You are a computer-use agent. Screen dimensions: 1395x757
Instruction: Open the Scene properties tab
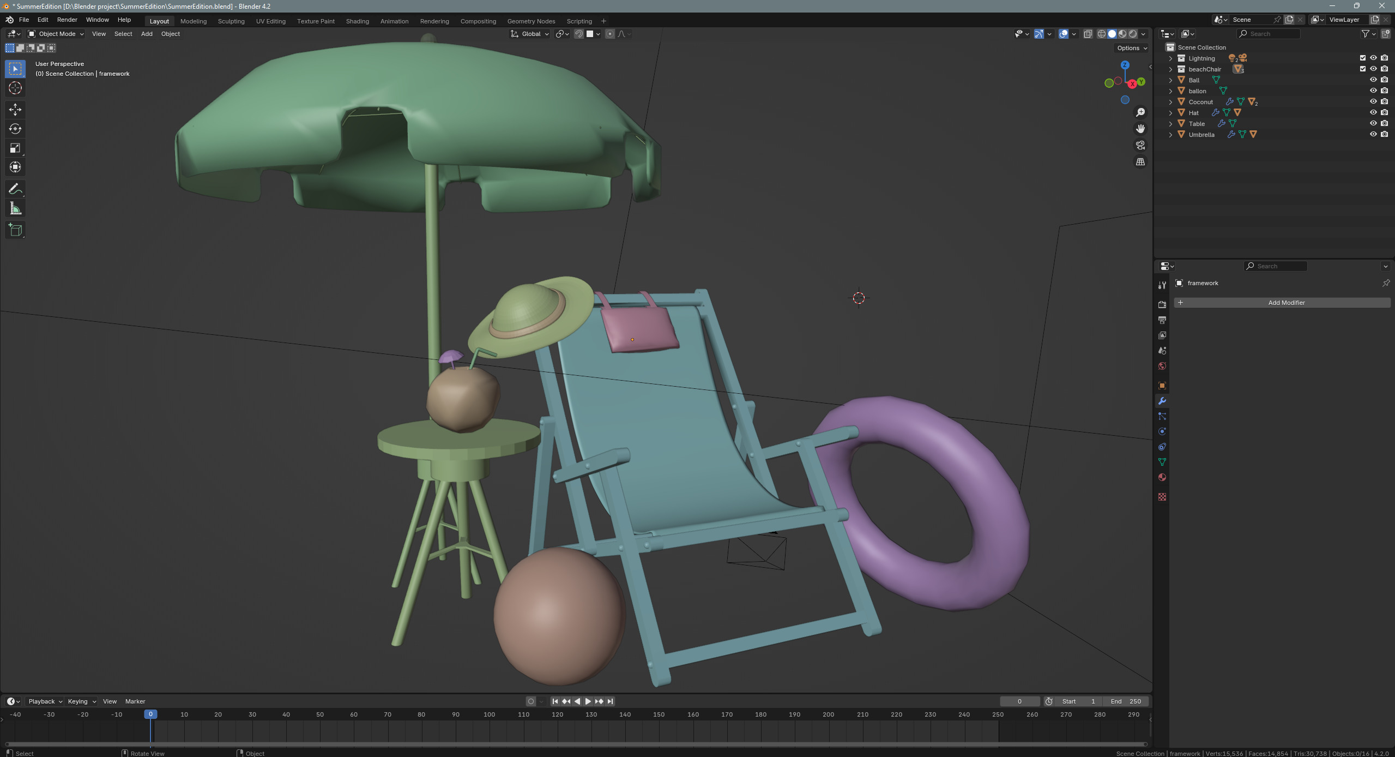(x=1162, y=350)
